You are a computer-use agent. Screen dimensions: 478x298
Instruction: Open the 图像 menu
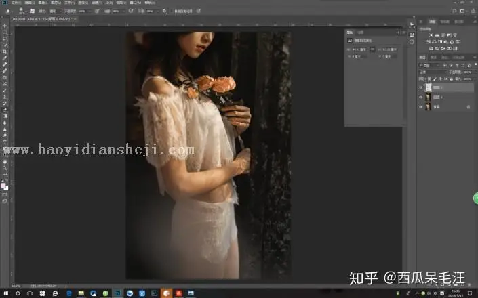43,3
